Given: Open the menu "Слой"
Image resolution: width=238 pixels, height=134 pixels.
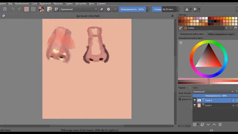Looking at the screenshot, I should click(x=34, y=3).
